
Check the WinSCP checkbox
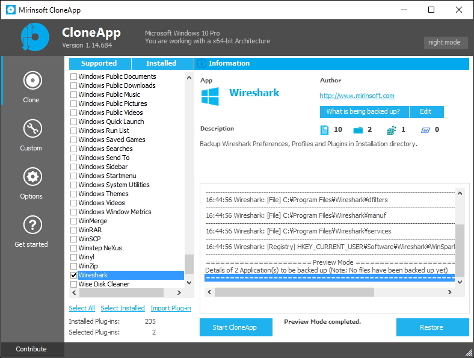coord(73,239)
